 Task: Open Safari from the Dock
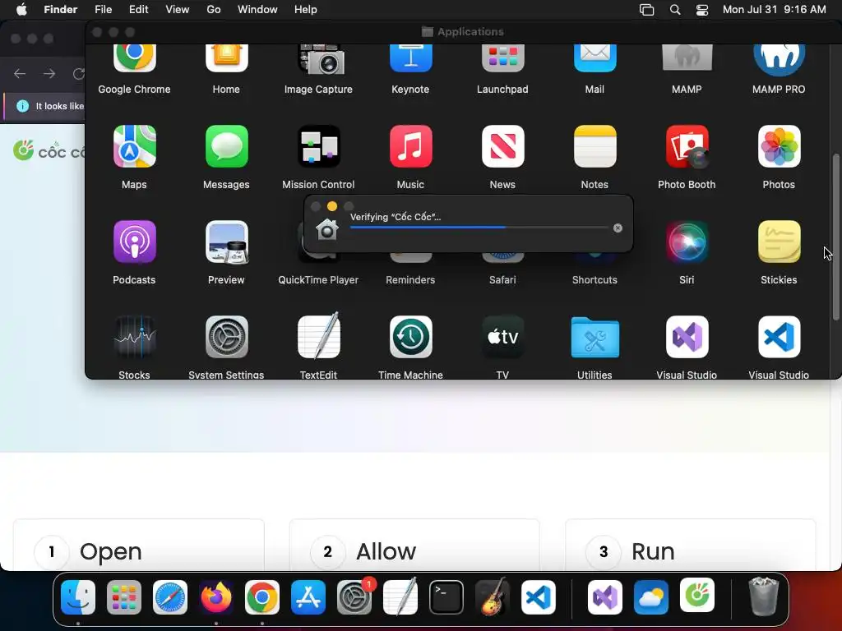pyautogui.click(x=170, y=597)
